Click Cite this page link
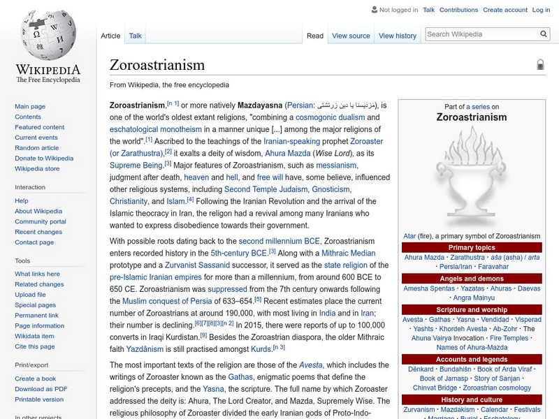This screenshot has width=559, height=419. [x=34, y=346]
